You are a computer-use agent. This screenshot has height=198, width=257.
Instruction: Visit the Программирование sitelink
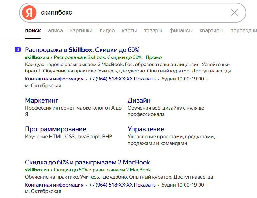coord(56,129)
